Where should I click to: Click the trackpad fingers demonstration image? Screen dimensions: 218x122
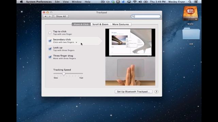130,71
